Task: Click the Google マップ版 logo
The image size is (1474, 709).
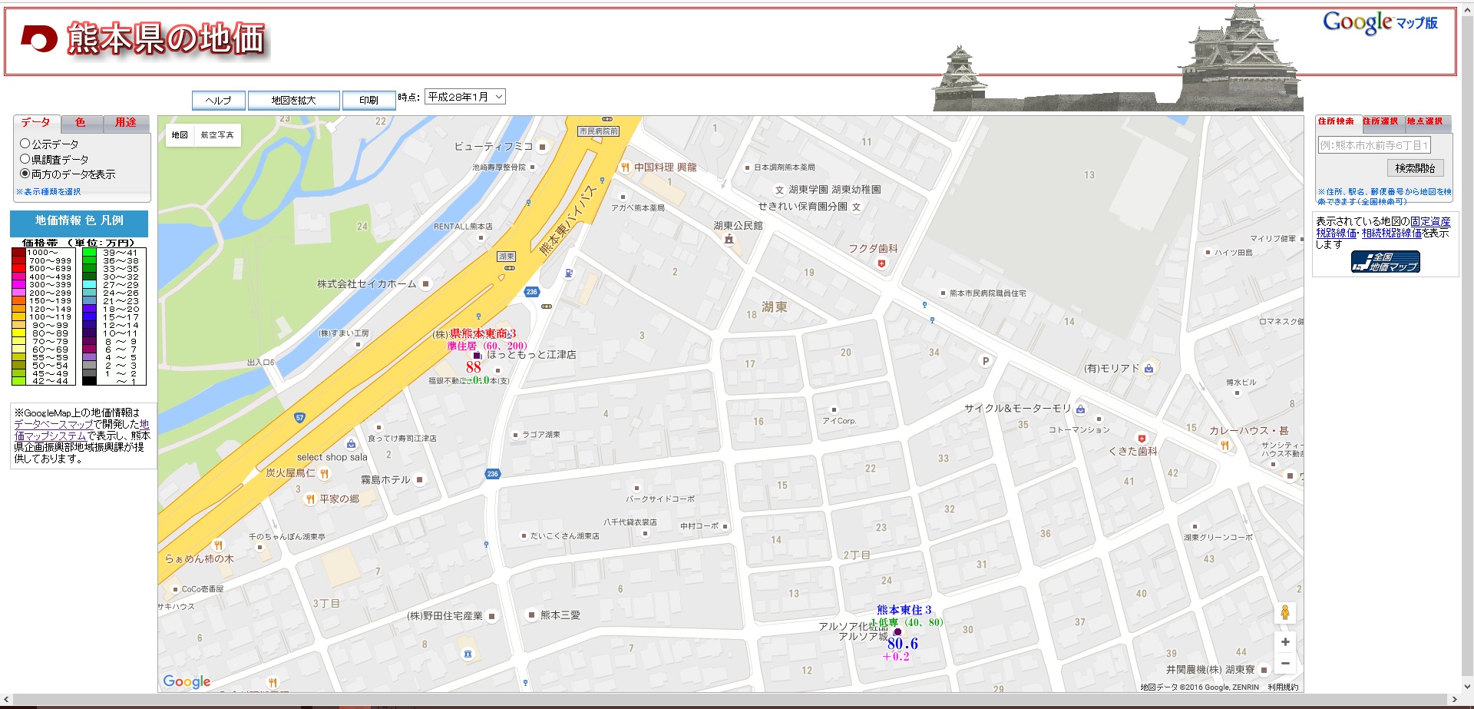Action: [1380, 23]
